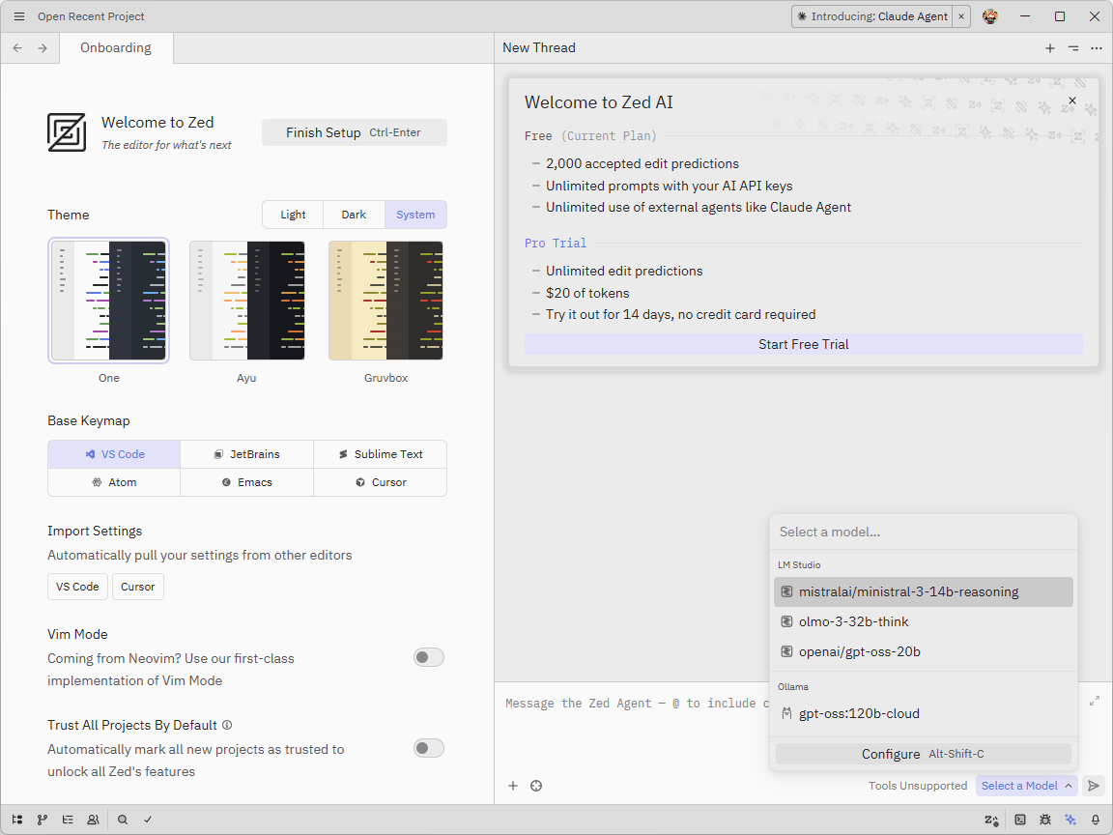This screenshot has height=835, width=1113.
Task: Toggle the agent panel sparkle icon
Action: (1070, 820)
